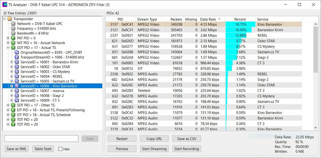Click the green T icon beside TOT PID
The width and height of the screenshot is (321, 158).
(13, 120)
